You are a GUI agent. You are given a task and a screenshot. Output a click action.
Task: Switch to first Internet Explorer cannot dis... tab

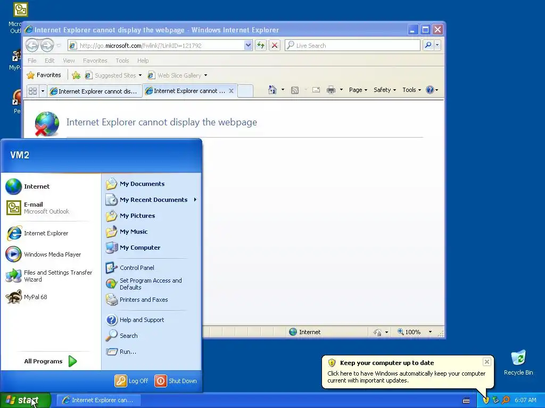(x=95, y=91)
